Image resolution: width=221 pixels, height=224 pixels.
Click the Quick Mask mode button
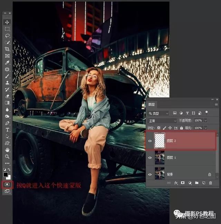coord(7,184)
